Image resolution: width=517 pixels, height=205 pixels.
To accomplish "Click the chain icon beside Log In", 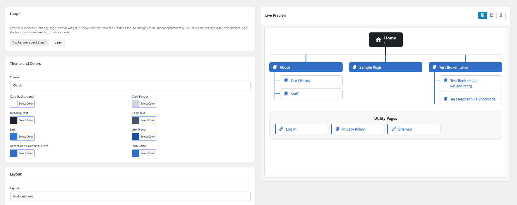I will [281, 129].
